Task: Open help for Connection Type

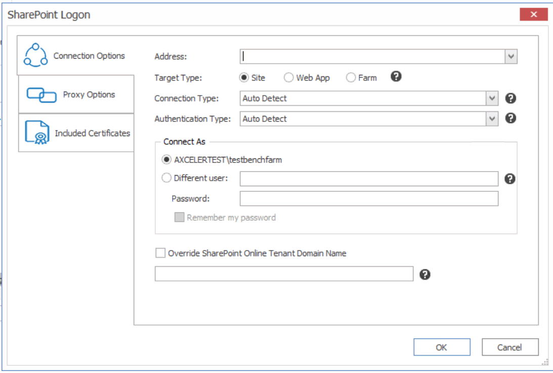Action: (511, 97)
